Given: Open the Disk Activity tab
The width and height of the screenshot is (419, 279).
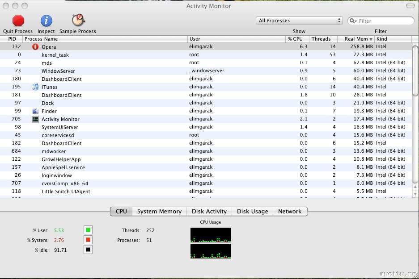Looking at the screenshot, I should pyautogui.click(x=209, y=211).
